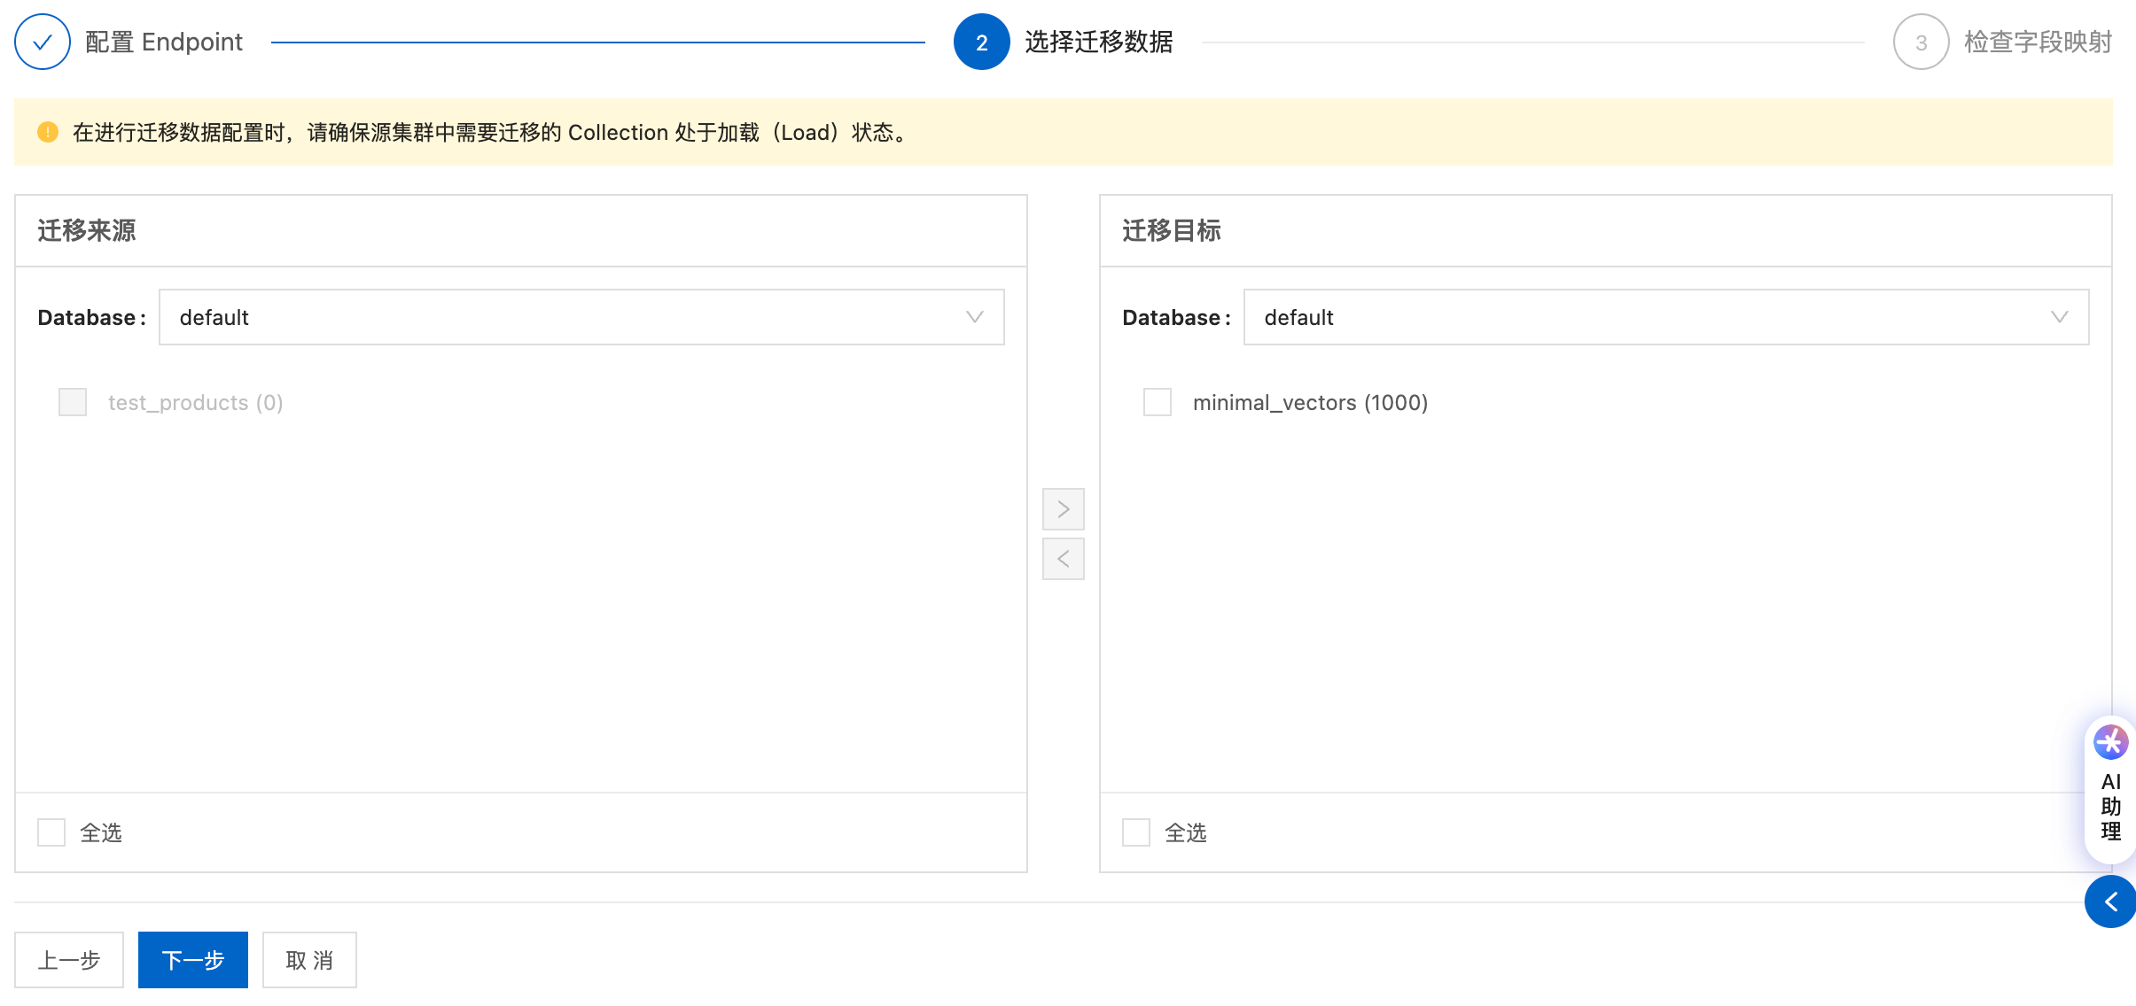The height and width of the screenshot is (1006, 2136).
Task: Check the minimal_vectors collection checkbox
Action: point(1157,402)
